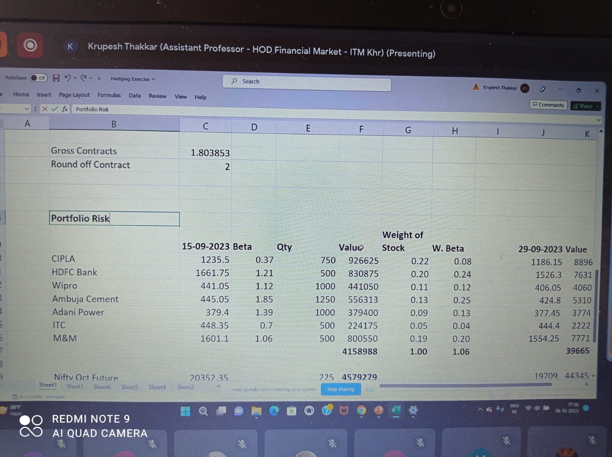Screen dimensions: 612x457
Task: Open the Redo history dropdown arrow
Action: (91, 78)
